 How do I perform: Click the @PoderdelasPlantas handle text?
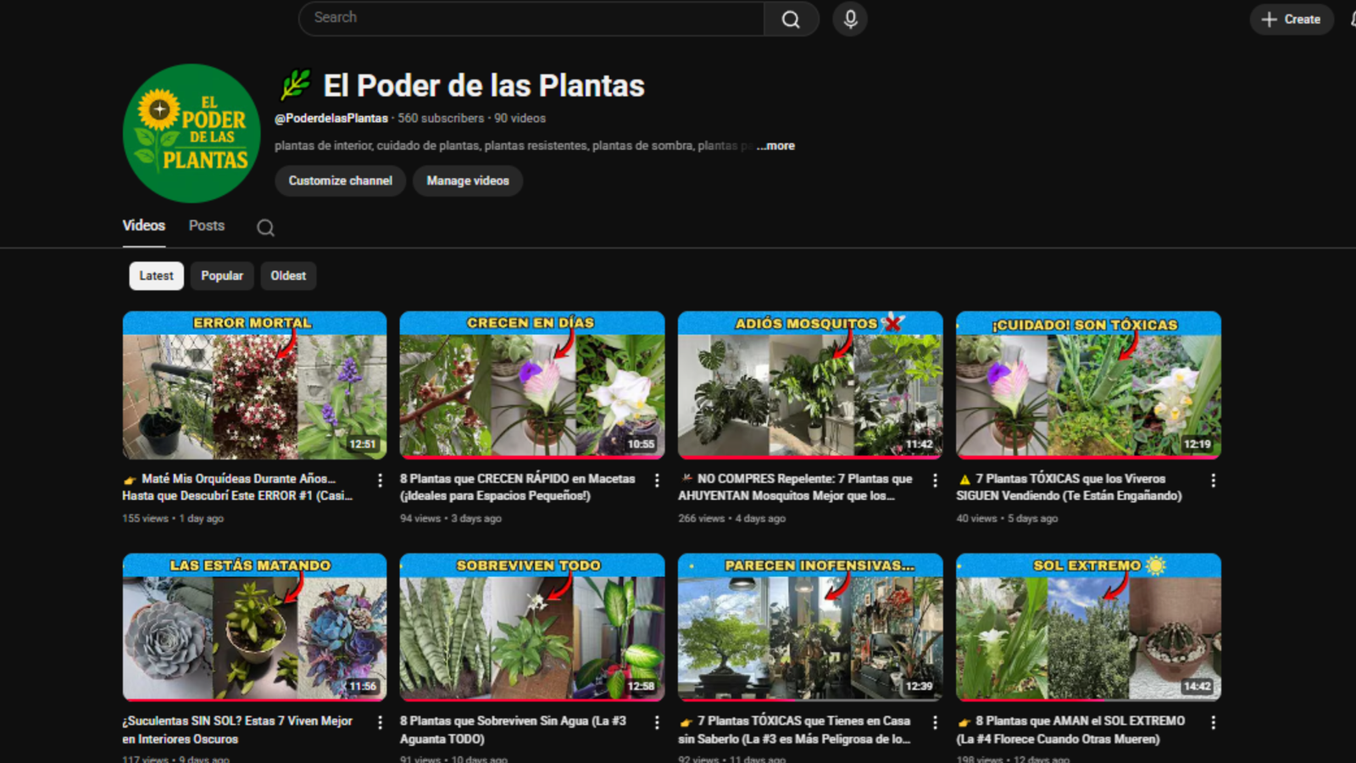click(x=331, y=119)
